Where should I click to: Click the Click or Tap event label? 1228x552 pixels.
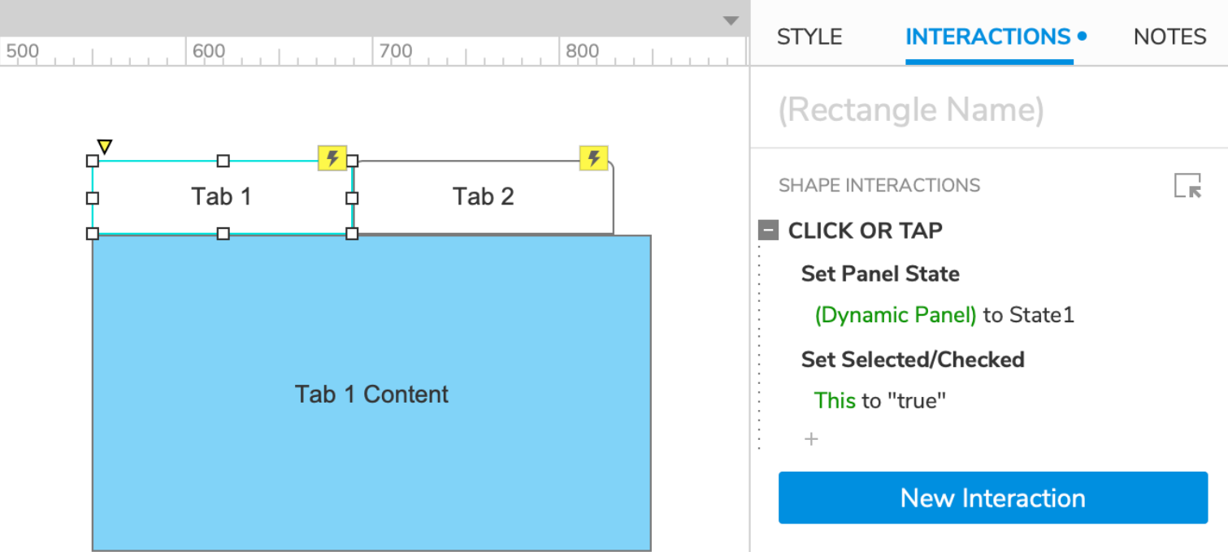point(865,231)
